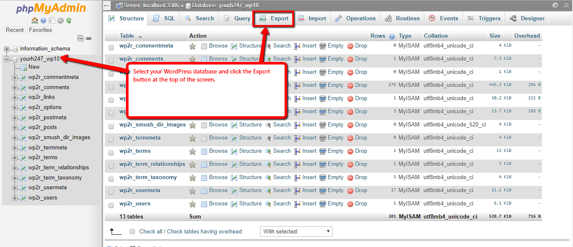573x247 pixels.
Task: Check the wp2r_terms row checkbox
Action: (111, 153)
